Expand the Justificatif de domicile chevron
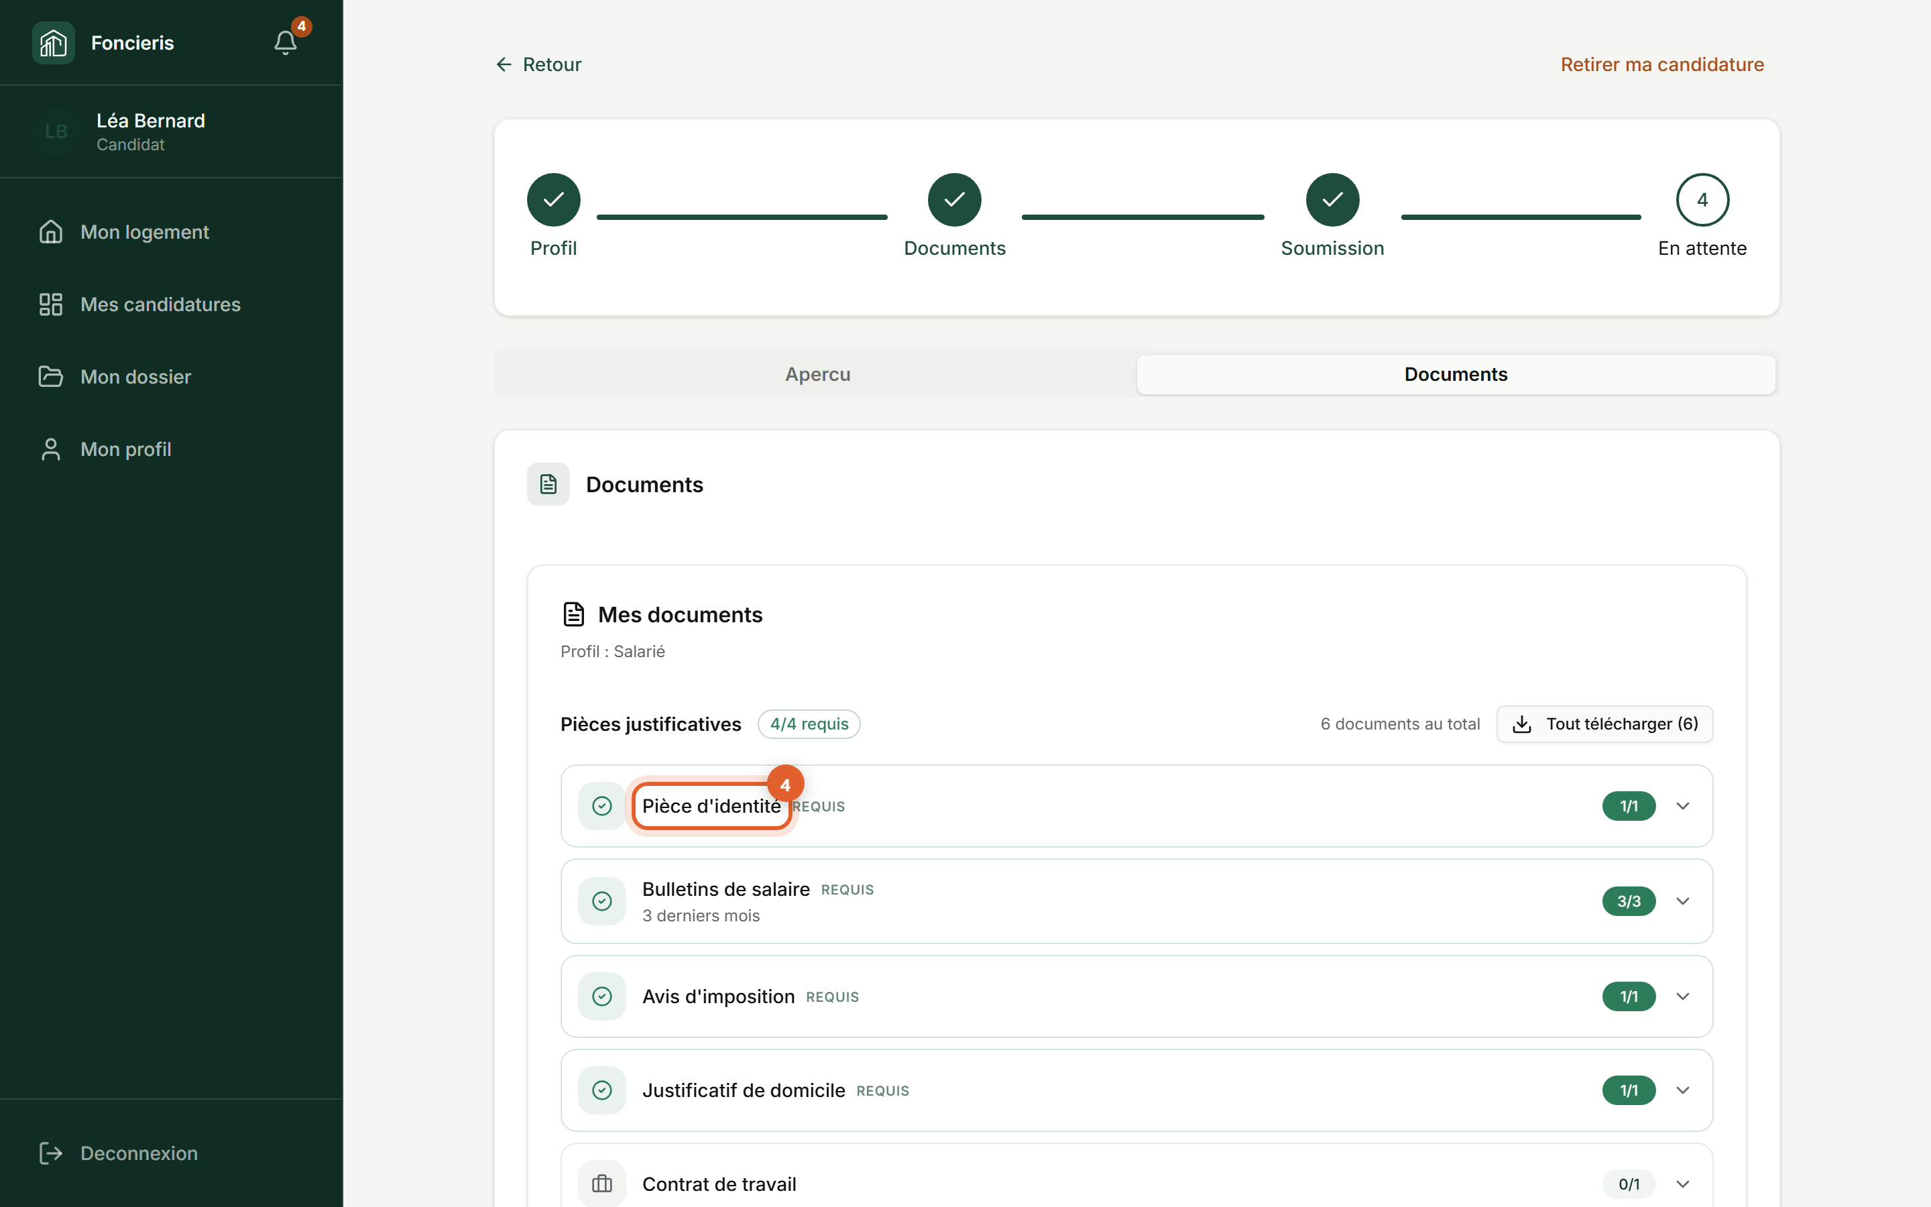The height and width of the screenshot is (1207, 1931). click(x=1683, y=1090)
